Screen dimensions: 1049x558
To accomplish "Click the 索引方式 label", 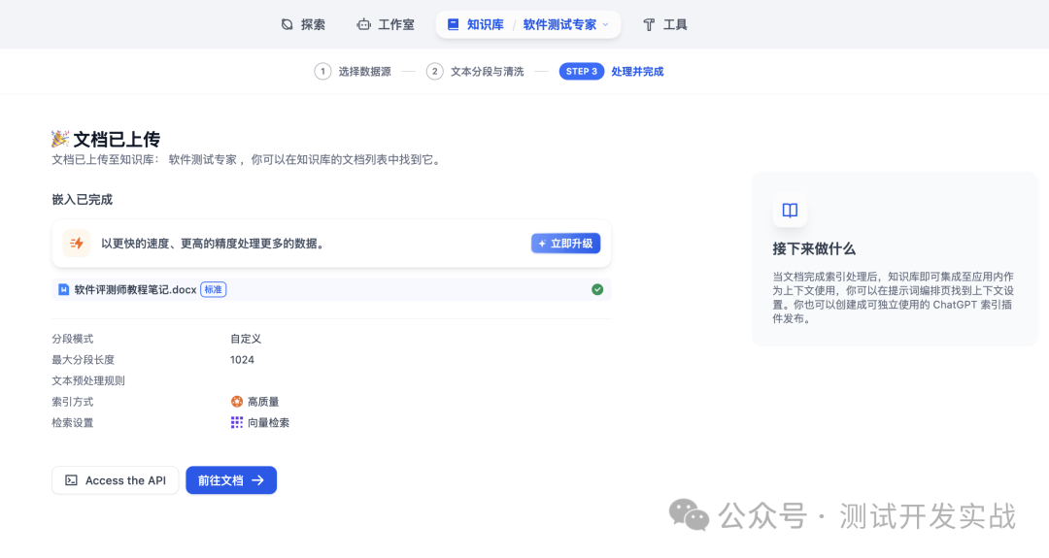I will coord(73,402).
